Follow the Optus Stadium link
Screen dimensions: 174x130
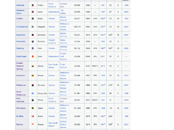tap(63, 42)
